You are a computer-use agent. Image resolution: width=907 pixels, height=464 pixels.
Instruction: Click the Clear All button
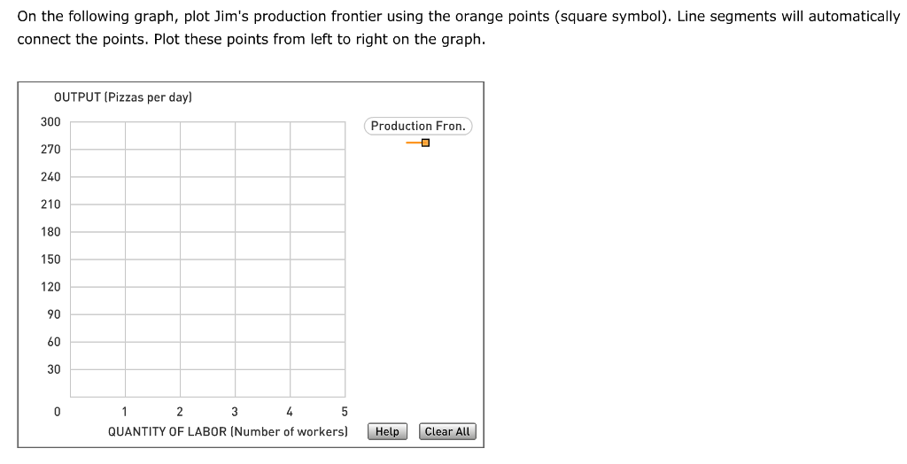[447, 431]
